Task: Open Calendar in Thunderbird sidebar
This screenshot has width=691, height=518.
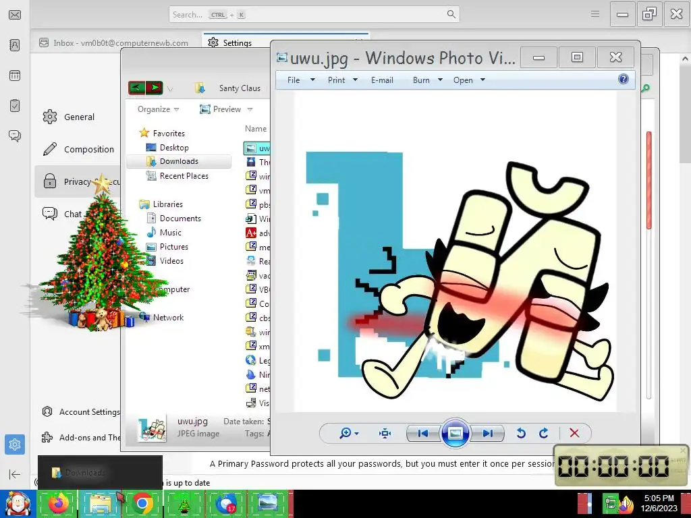Action: [x=15, y=76]
